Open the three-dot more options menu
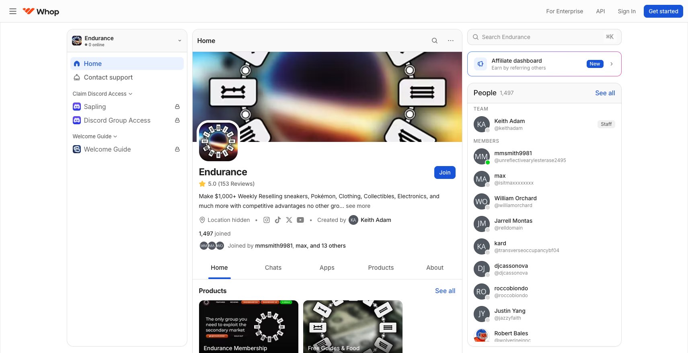 [451, 41]
